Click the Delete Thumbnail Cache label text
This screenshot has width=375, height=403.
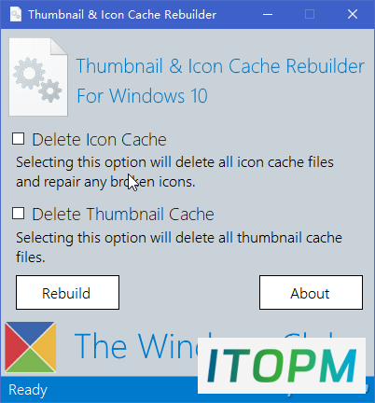[x=123, y=215]
